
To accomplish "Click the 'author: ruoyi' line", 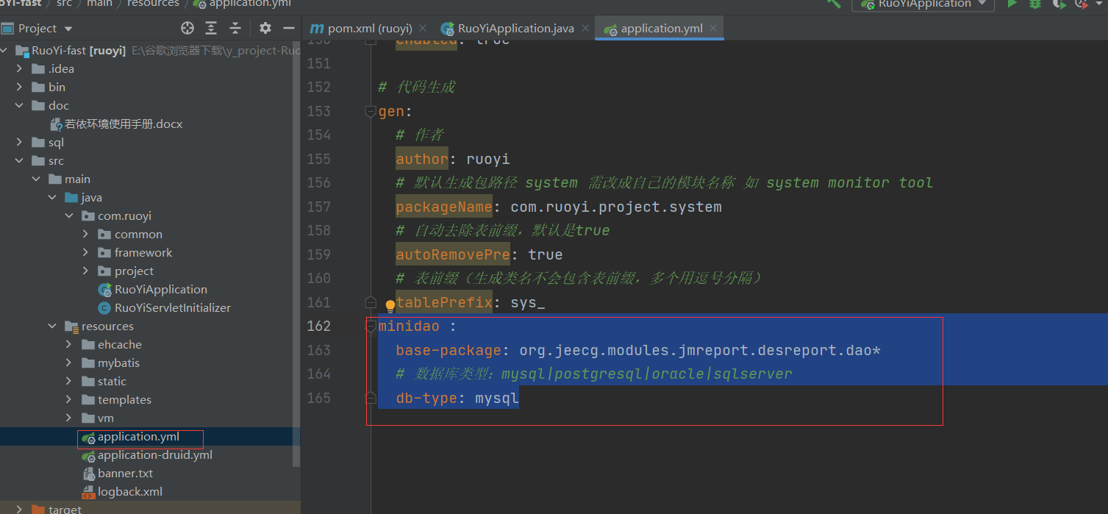I will [453, 159].
